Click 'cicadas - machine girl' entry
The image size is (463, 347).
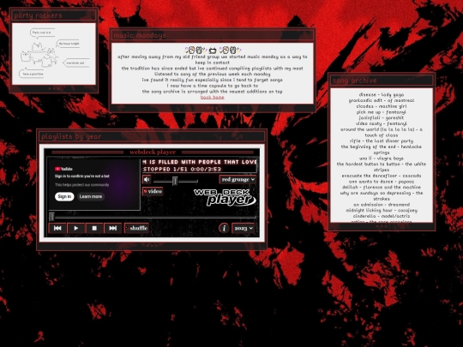[382, 106]
